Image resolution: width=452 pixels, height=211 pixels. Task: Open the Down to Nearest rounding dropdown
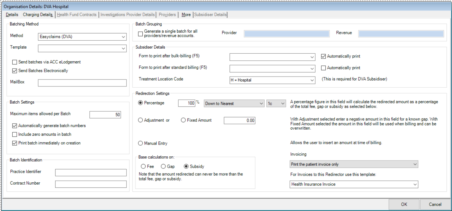234,103
